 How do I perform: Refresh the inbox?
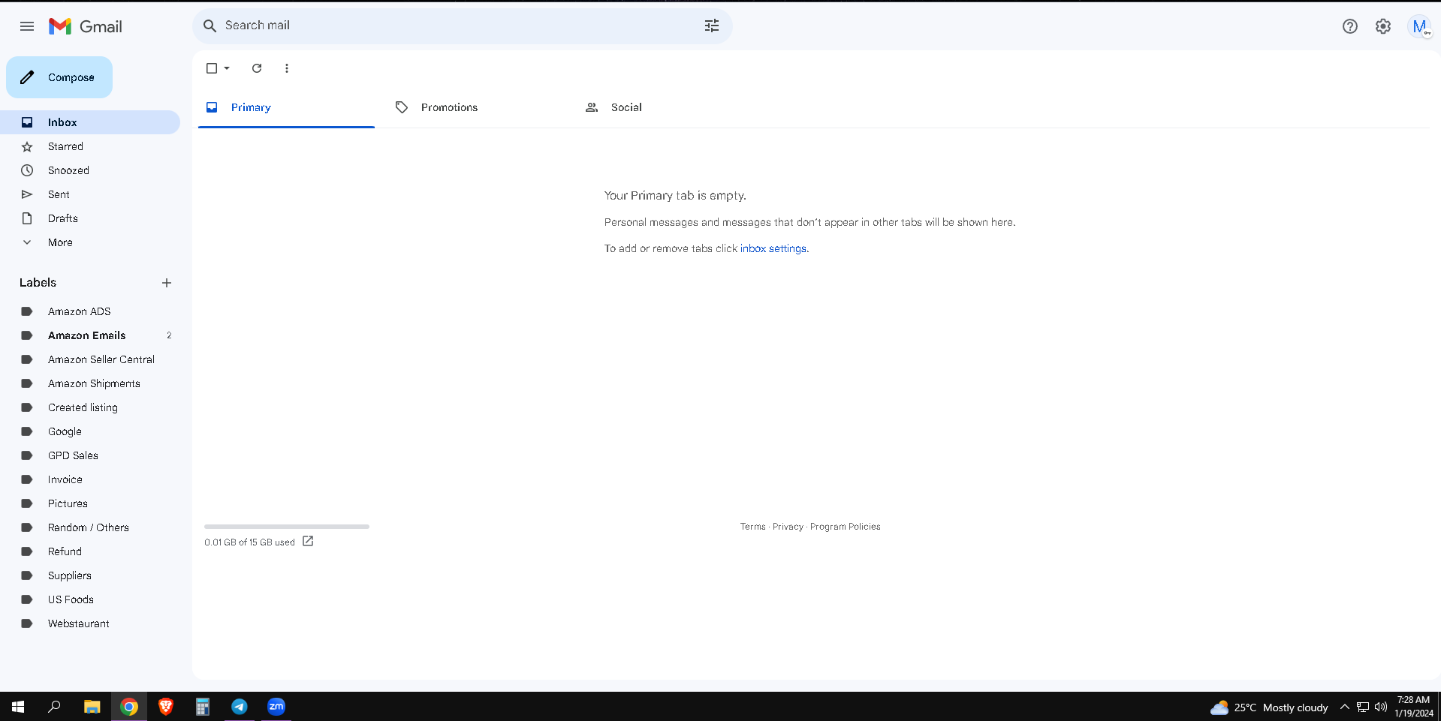tap(257, 68)
